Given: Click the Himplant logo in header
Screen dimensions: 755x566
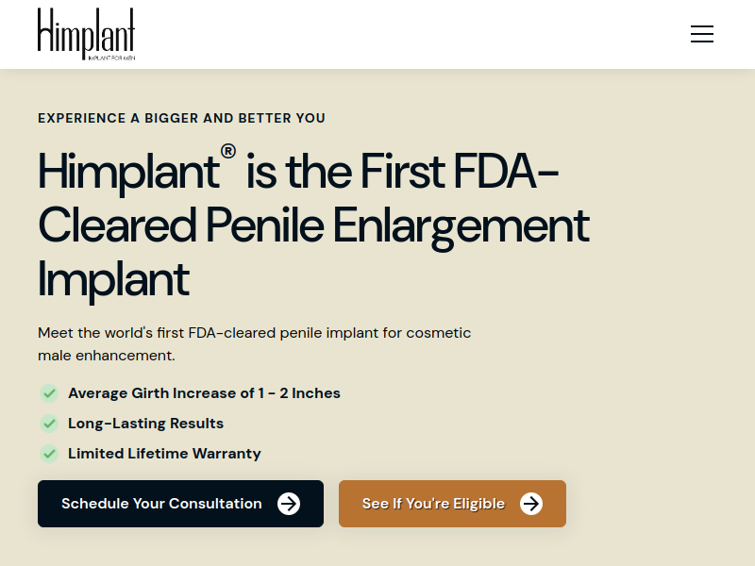Looking at the screenshot, I should (86, 34).
